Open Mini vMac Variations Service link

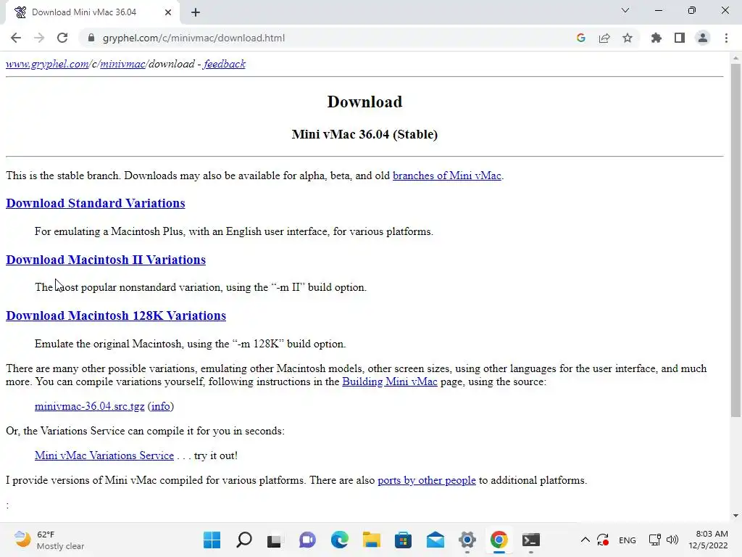pos(104,455)
